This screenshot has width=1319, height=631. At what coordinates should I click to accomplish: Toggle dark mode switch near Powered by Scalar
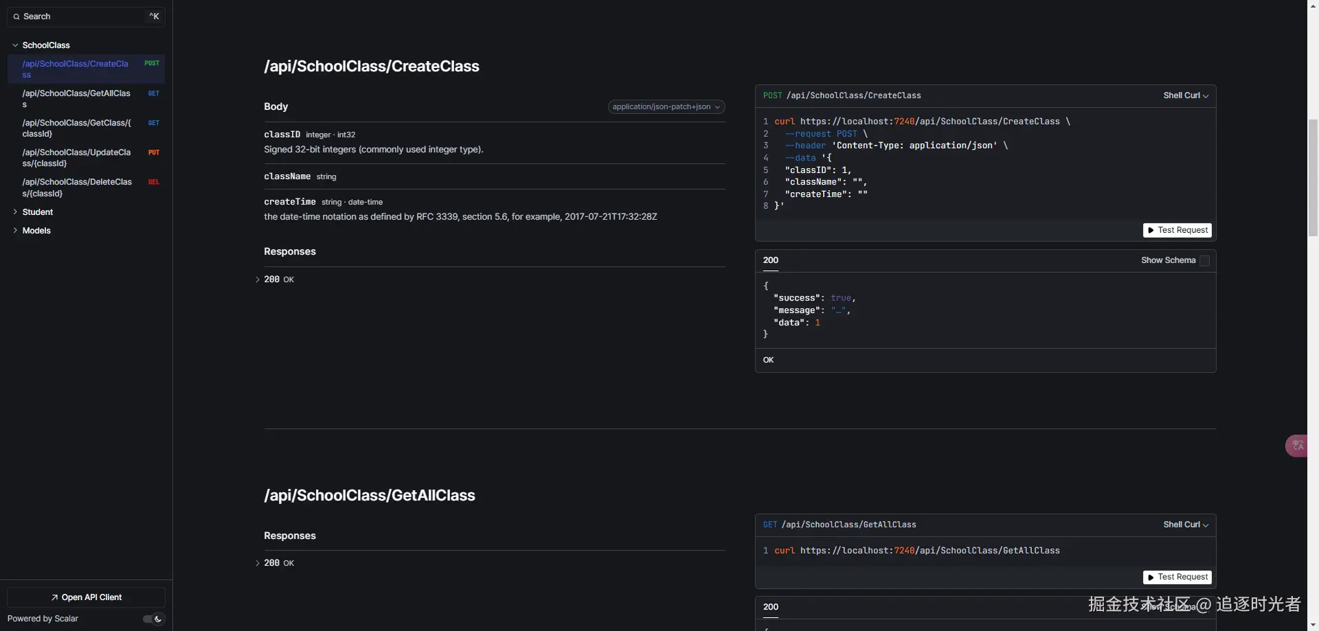[154, 619]
